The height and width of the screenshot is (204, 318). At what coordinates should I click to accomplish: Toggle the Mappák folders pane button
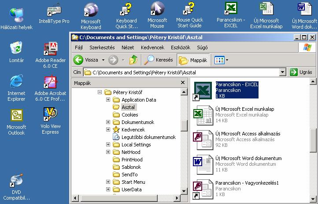point(193,60)
